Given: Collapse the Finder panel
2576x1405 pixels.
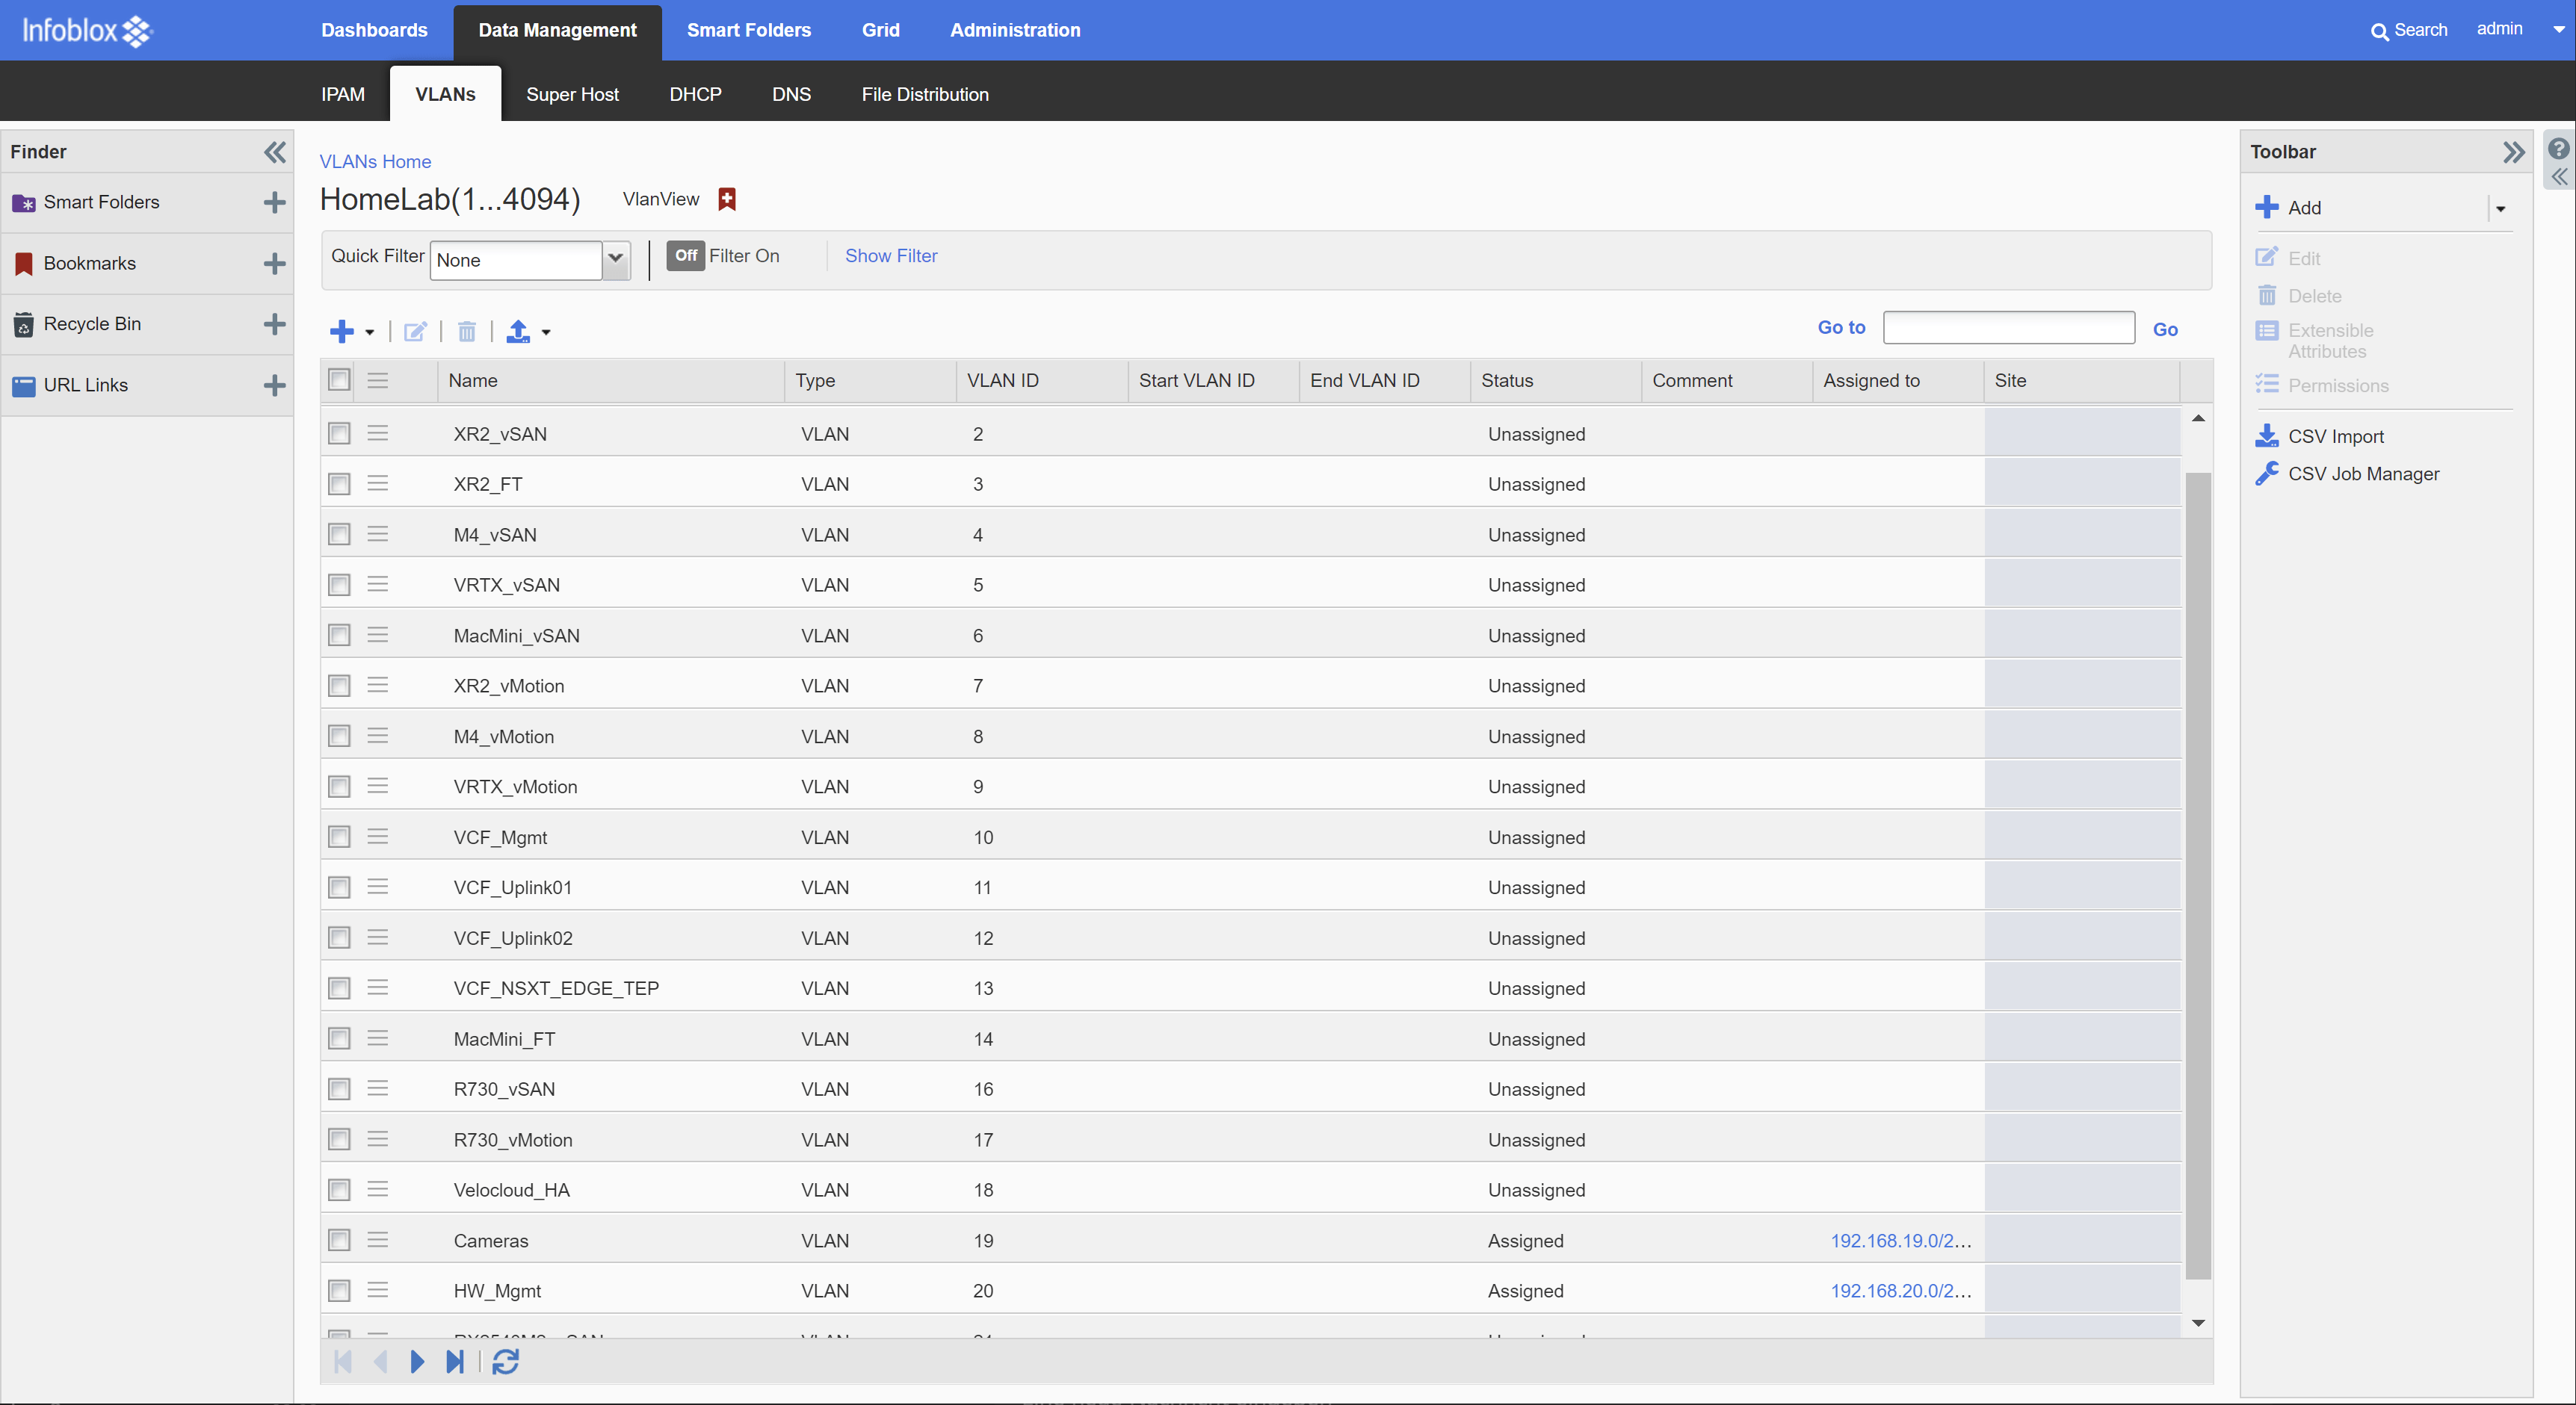Looking at the screenshot, I should pos(274,151).
